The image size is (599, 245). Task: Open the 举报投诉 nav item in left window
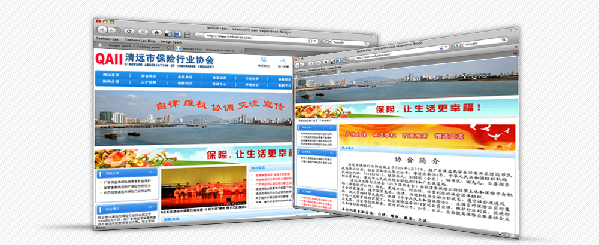point(253,85)
